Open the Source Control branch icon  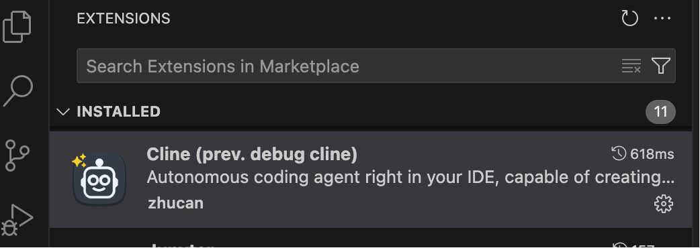pyautogui.click(x=17, y=156)
